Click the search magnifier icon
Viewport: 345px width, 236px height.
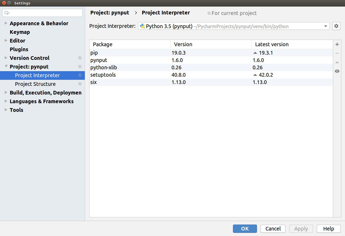point(7,13)
